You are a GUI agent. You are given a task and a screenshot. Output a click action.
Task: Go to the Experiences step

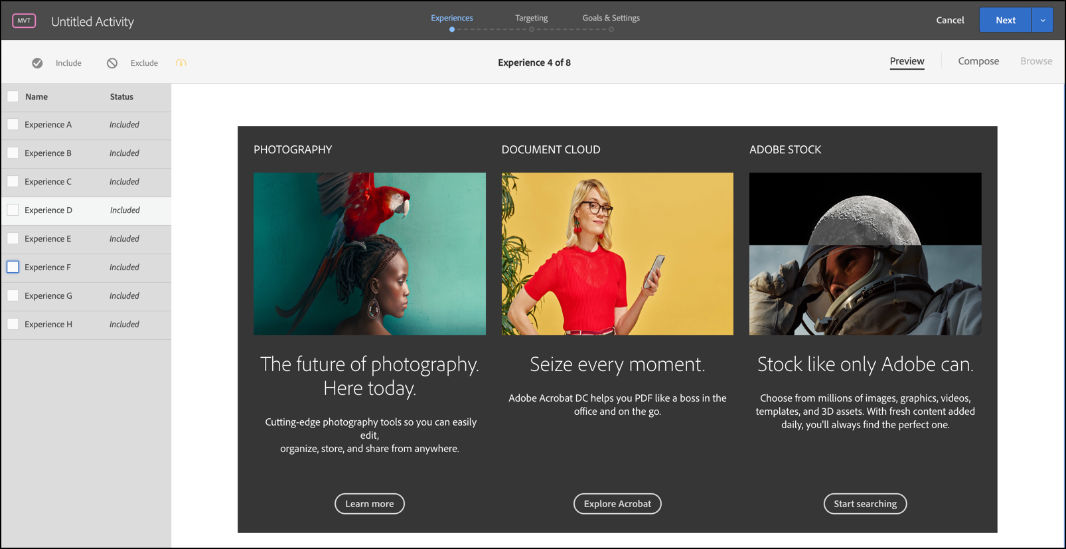point(452,18)
